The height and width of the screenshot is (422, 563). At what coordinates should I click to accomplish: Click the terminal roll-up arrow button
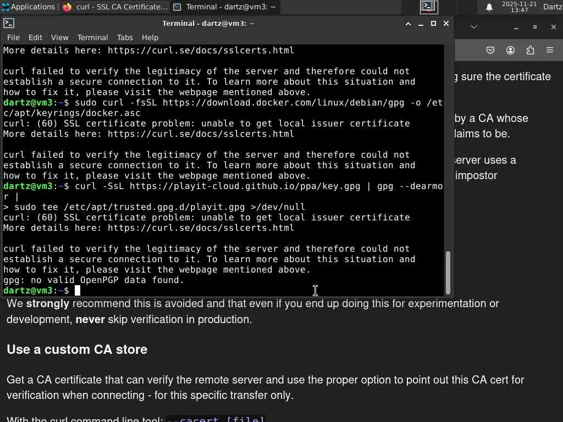pyautogui.click(x=409, y=24)
